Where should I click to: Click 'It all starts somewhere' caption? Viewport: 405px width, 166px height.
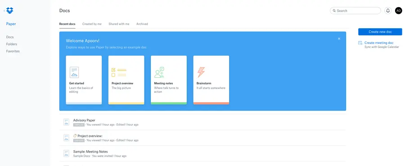point(211,88)
